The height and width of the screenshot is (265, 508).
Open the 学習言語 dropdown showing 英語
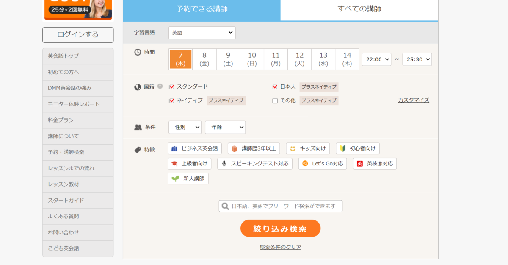(202, 33)
